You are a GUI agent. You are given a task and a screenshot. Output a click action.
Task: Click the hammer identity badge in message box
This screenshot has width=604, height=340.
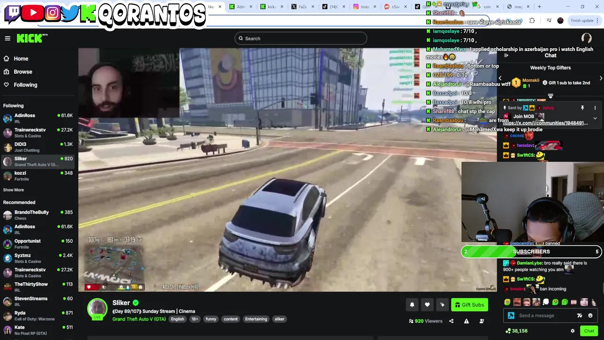tap(511, 315)
